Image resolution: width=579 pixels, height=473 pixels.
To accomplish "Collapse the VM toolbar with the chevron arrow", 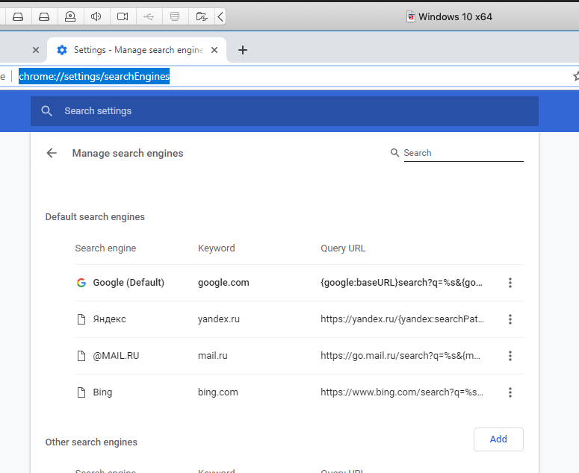I will coord(220,16).
